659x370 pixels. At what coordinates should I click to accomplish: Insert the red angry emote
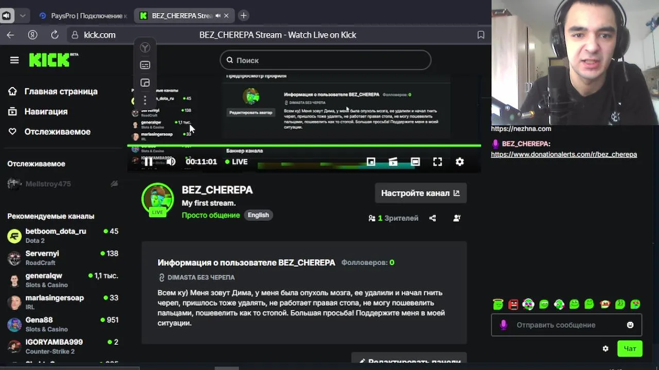[513, 304]
